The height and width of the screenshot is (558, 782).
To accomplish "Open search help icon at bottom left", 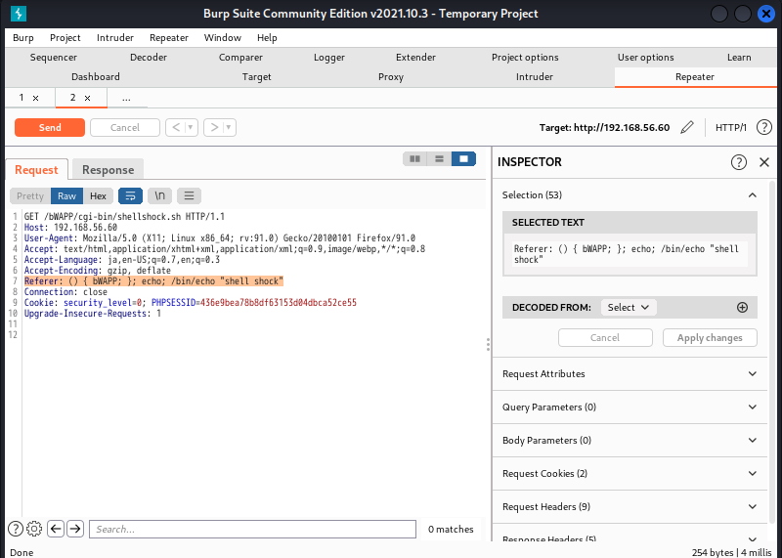I will pyautogui.click(x=16, y=529).
